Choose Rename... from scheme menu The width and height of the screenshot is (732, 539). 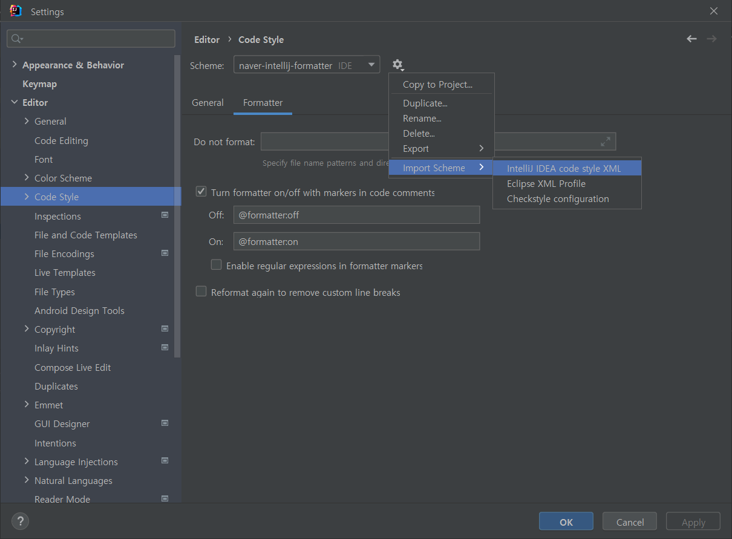(442, 119)
